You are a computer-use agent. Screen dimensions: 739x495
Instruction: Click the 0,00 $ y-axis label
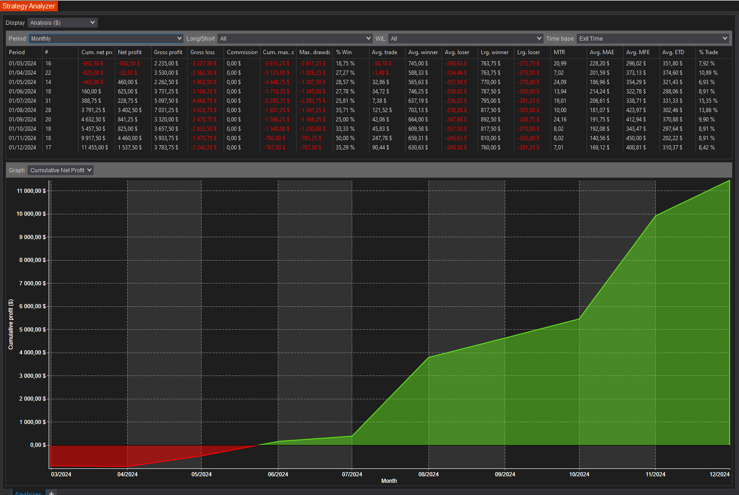click(38, 445)
